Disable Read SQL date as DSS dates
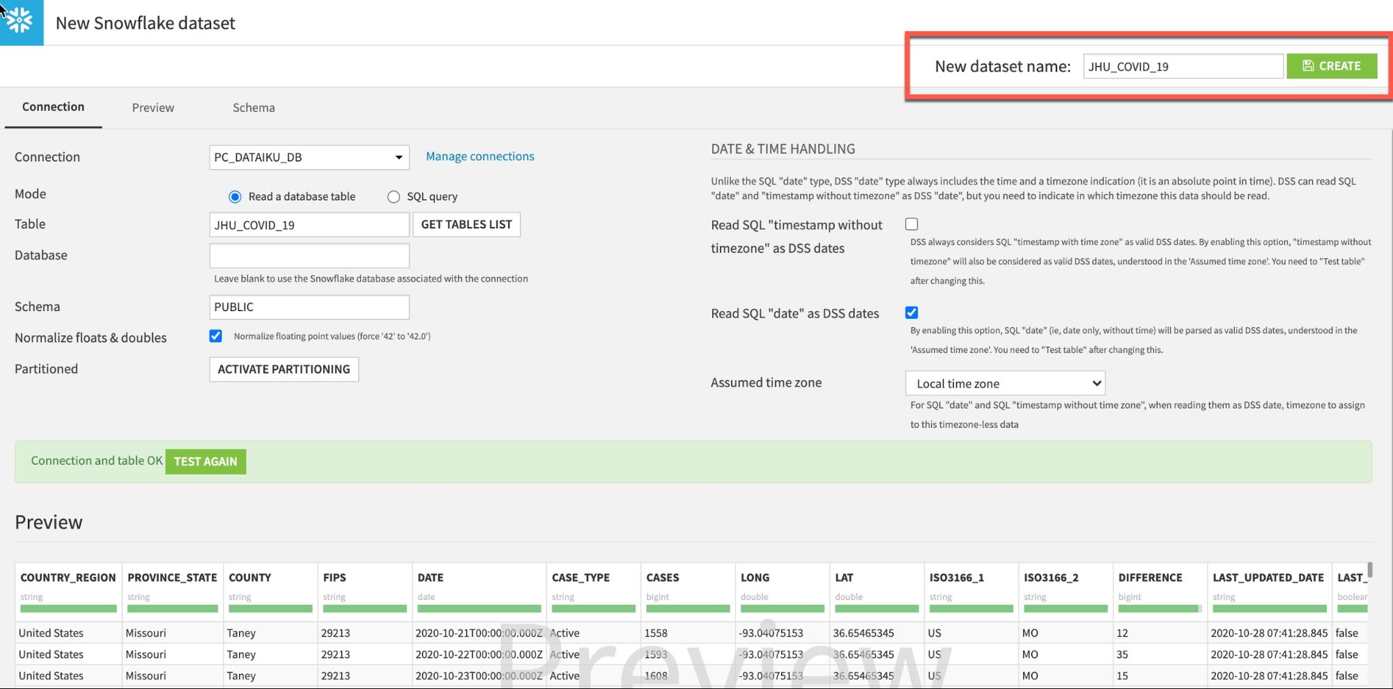 (911, 312)
